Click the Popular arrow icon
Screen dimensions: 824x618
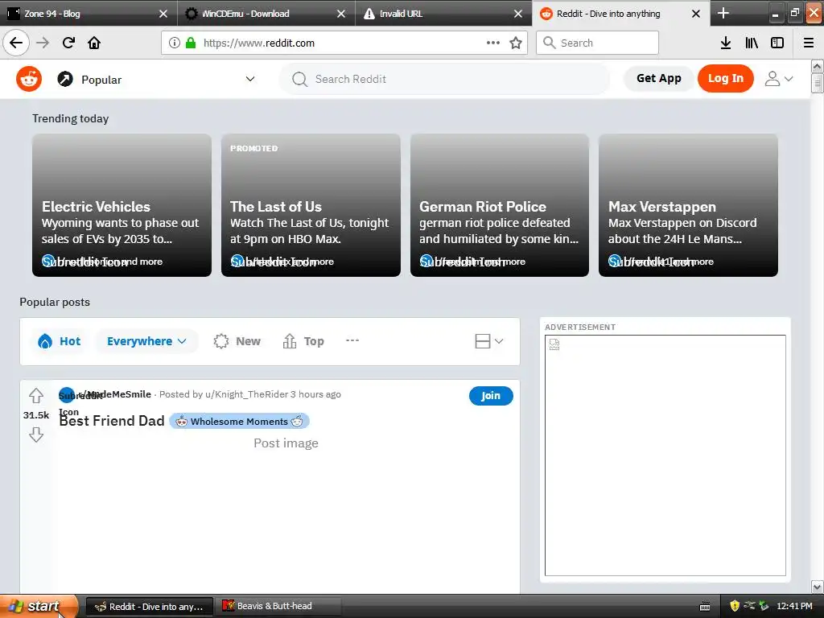coord(65,80)
